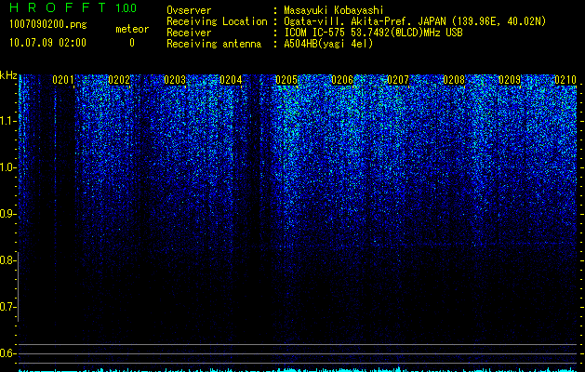Click the Receiving antenna label
This screenshot has height=372, width=585.
pyautogui.click(x=214, y=44)
